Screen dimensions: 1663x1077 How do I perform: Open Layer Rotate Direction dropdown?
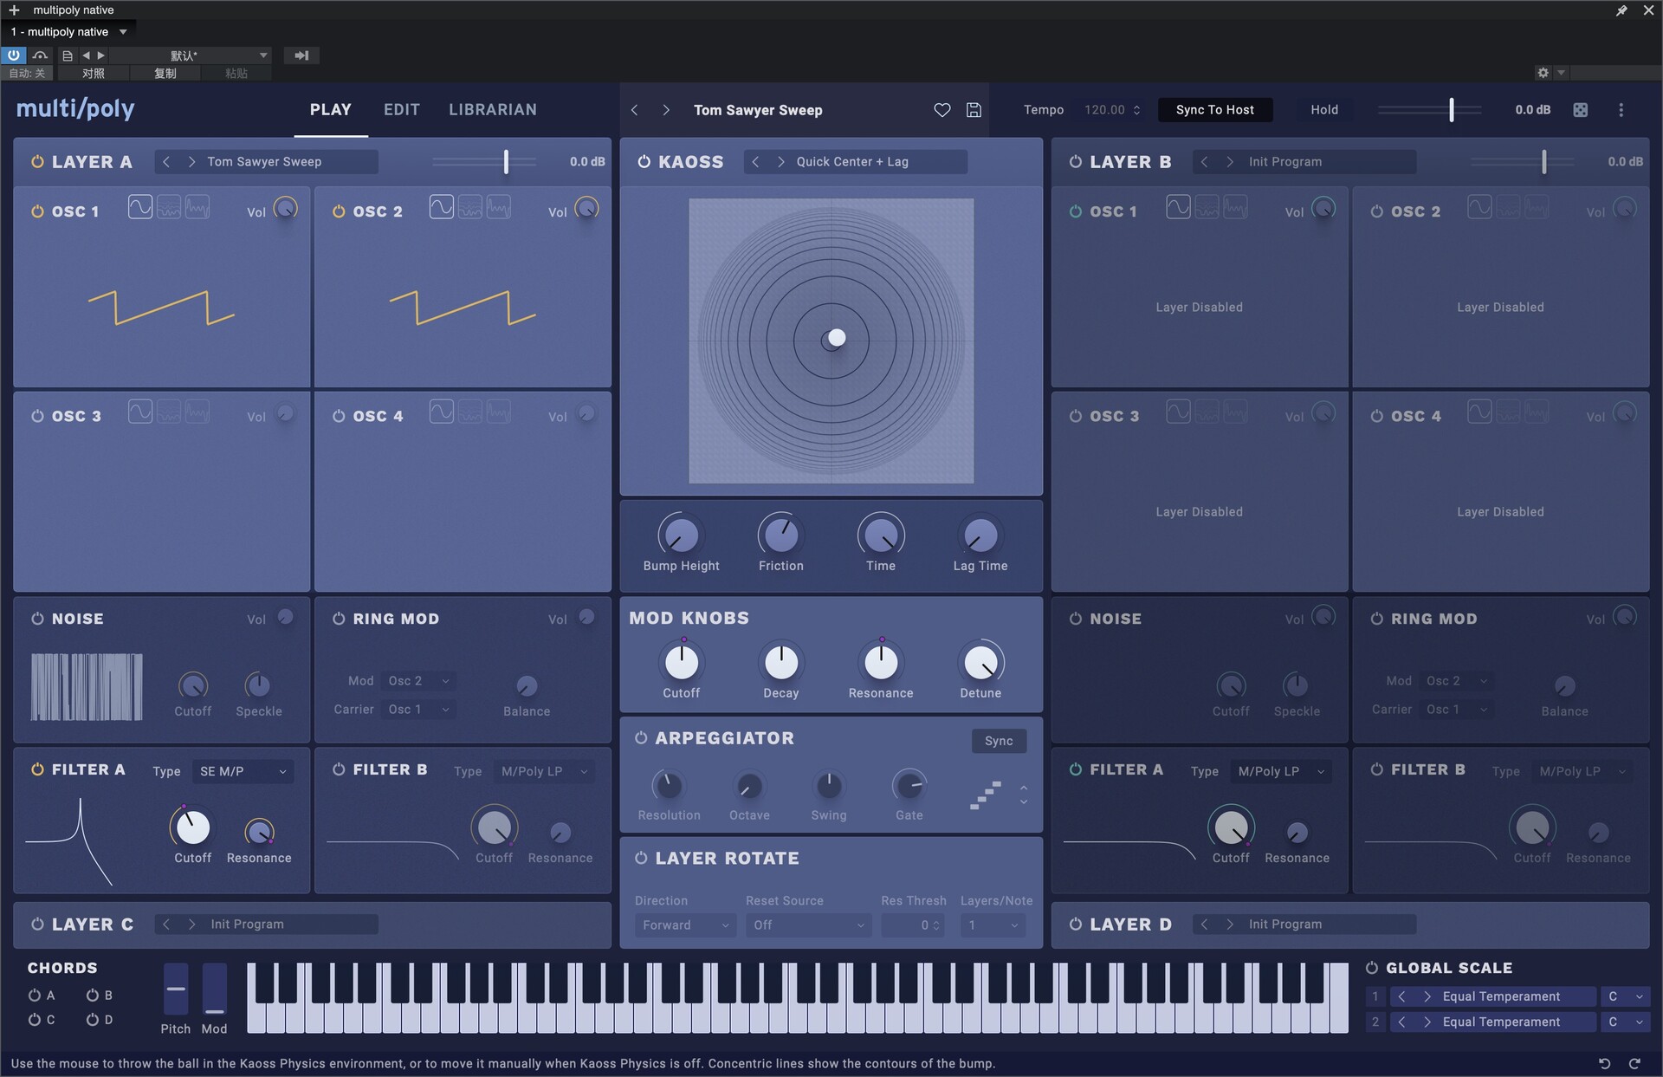click(685, 925)
